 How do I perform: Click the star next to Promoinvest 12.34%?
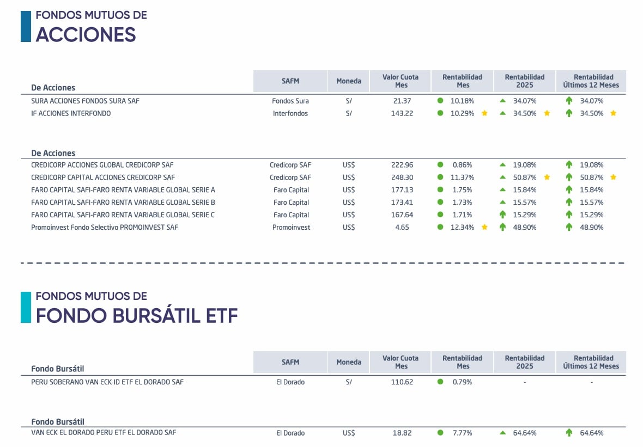point(484,227)
